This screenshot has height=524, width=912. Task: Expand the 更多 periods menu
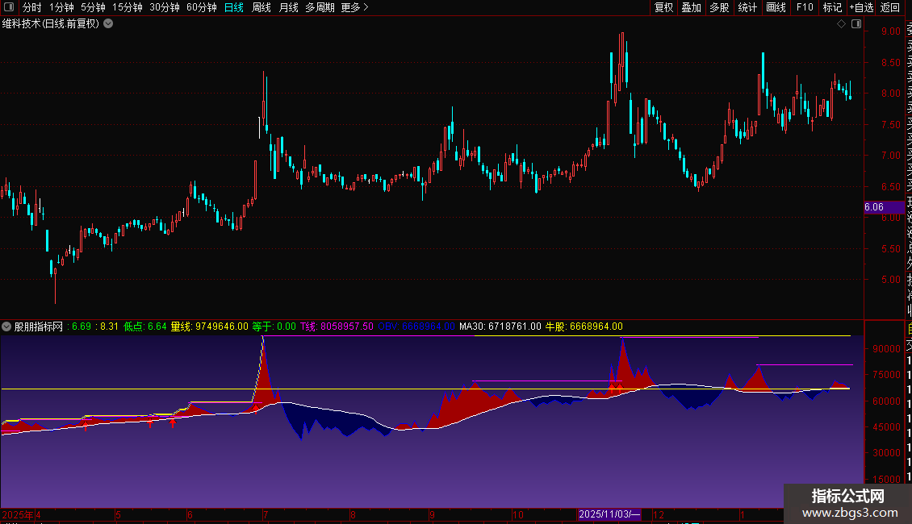pos(354,7)
